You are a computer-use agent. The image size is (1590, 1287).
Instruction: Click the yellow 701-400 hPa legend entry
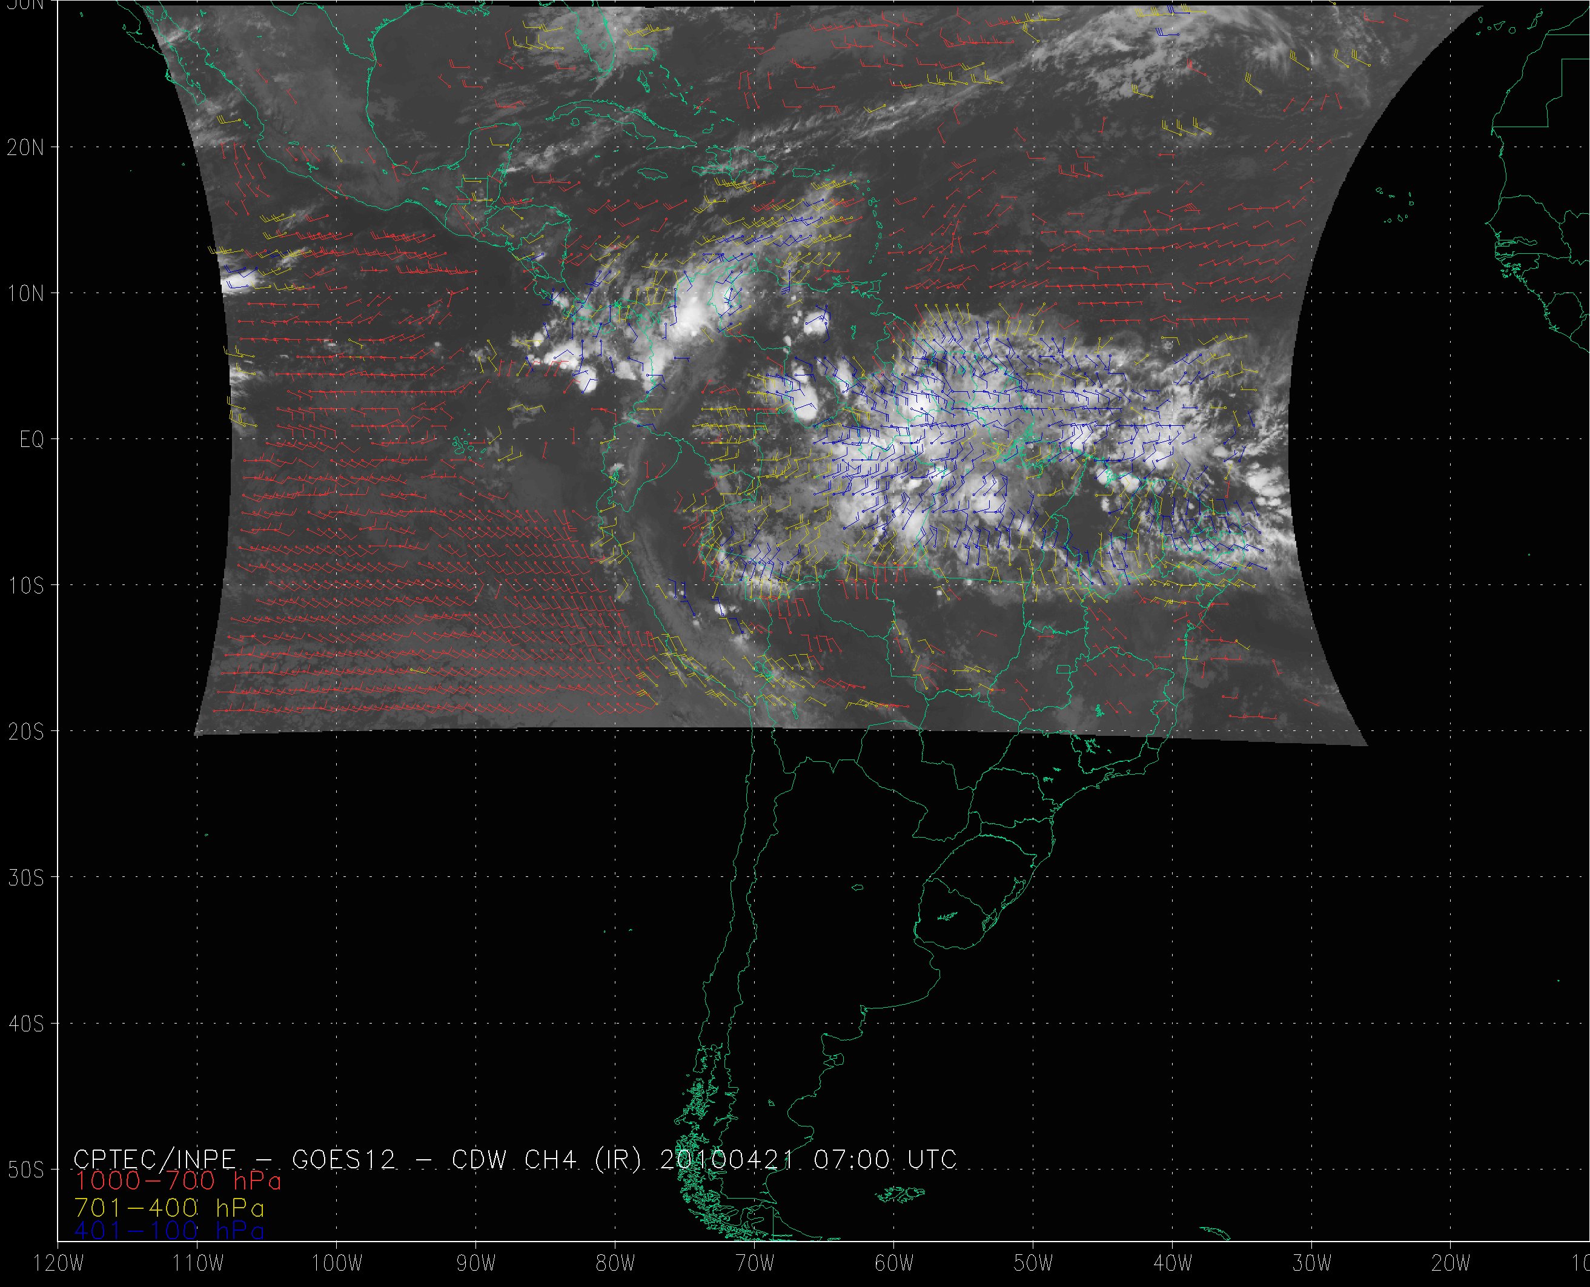pos(169,1208)
